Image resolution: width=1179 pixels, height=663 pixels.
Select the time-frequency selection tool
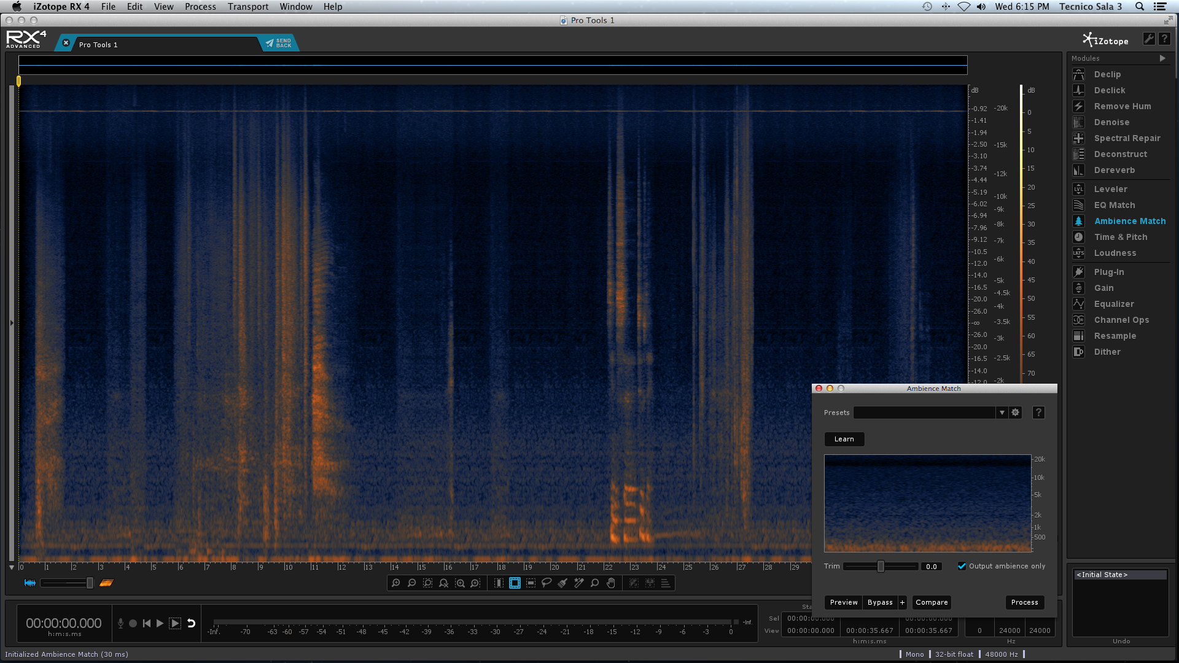(515, 583)
